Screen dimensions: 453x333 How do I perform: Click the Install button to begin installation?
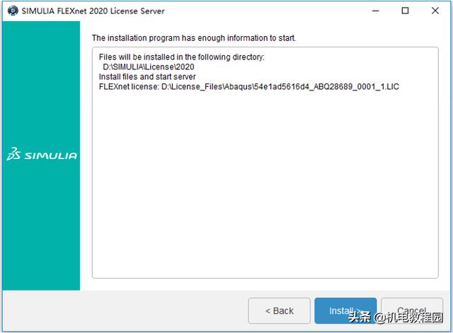tap(345, 311)
